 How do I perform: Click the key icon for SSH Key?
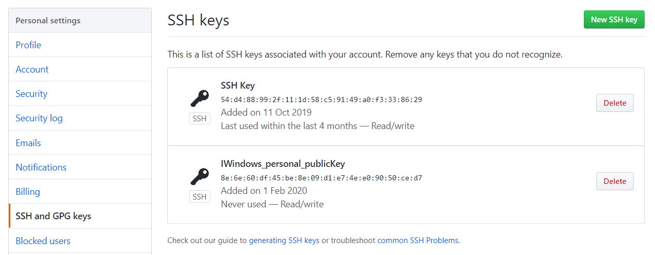pyautogui.click(x=199, y=98)
